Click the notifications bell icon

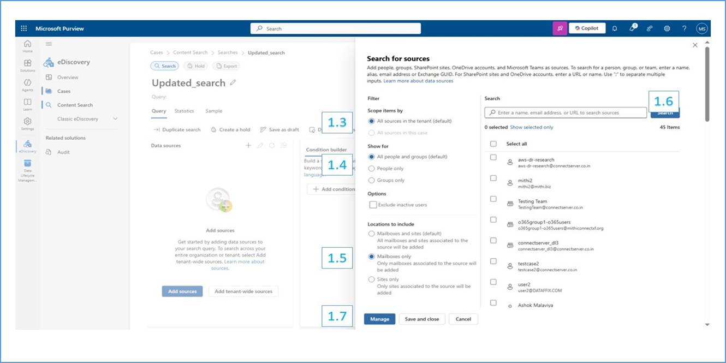click(615, 28)
